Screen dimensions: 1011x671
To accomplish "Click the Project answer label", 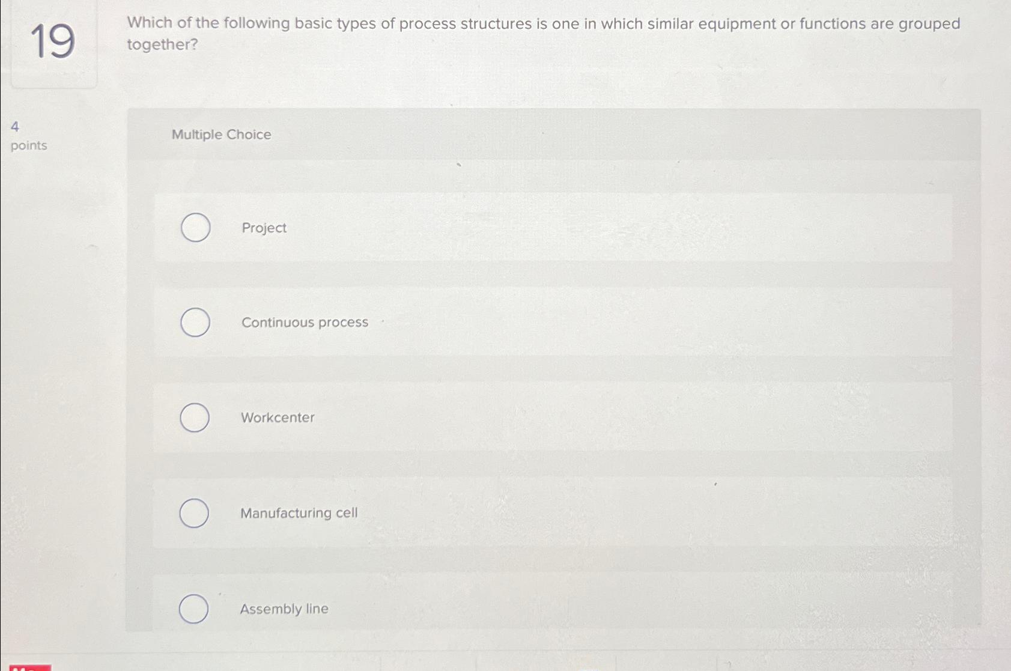I will coord(264,228).
